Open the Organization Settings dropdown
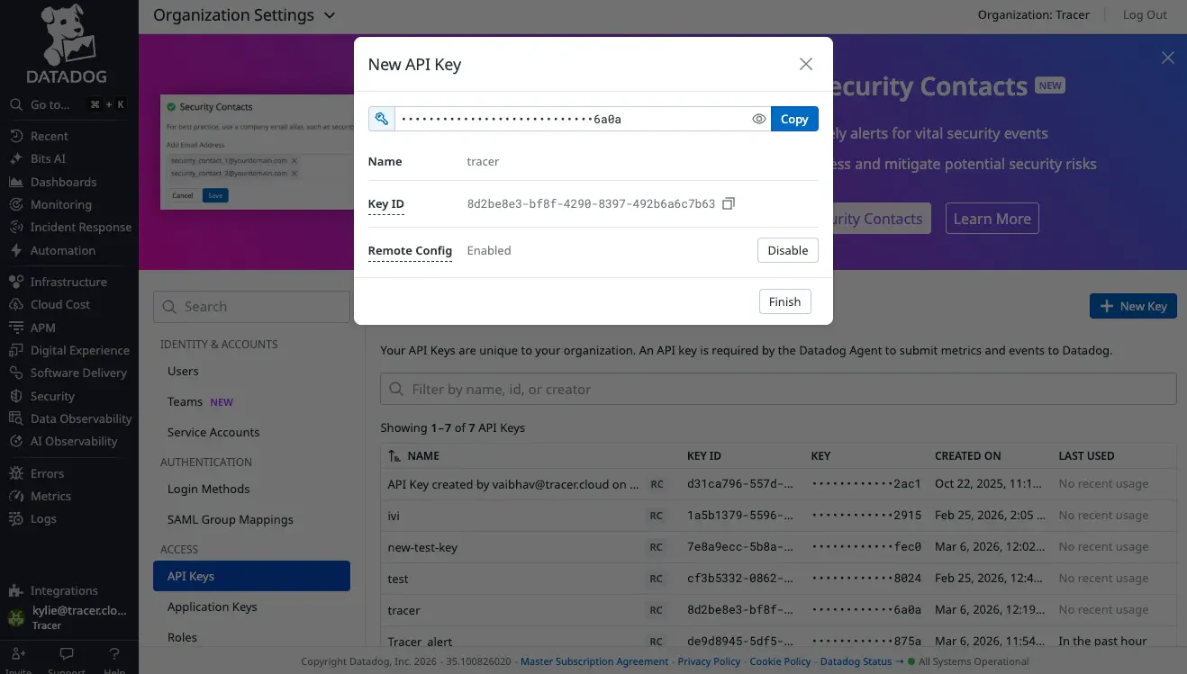The width and height of the screenshot is (1187, 674). (x=243, y=15)
